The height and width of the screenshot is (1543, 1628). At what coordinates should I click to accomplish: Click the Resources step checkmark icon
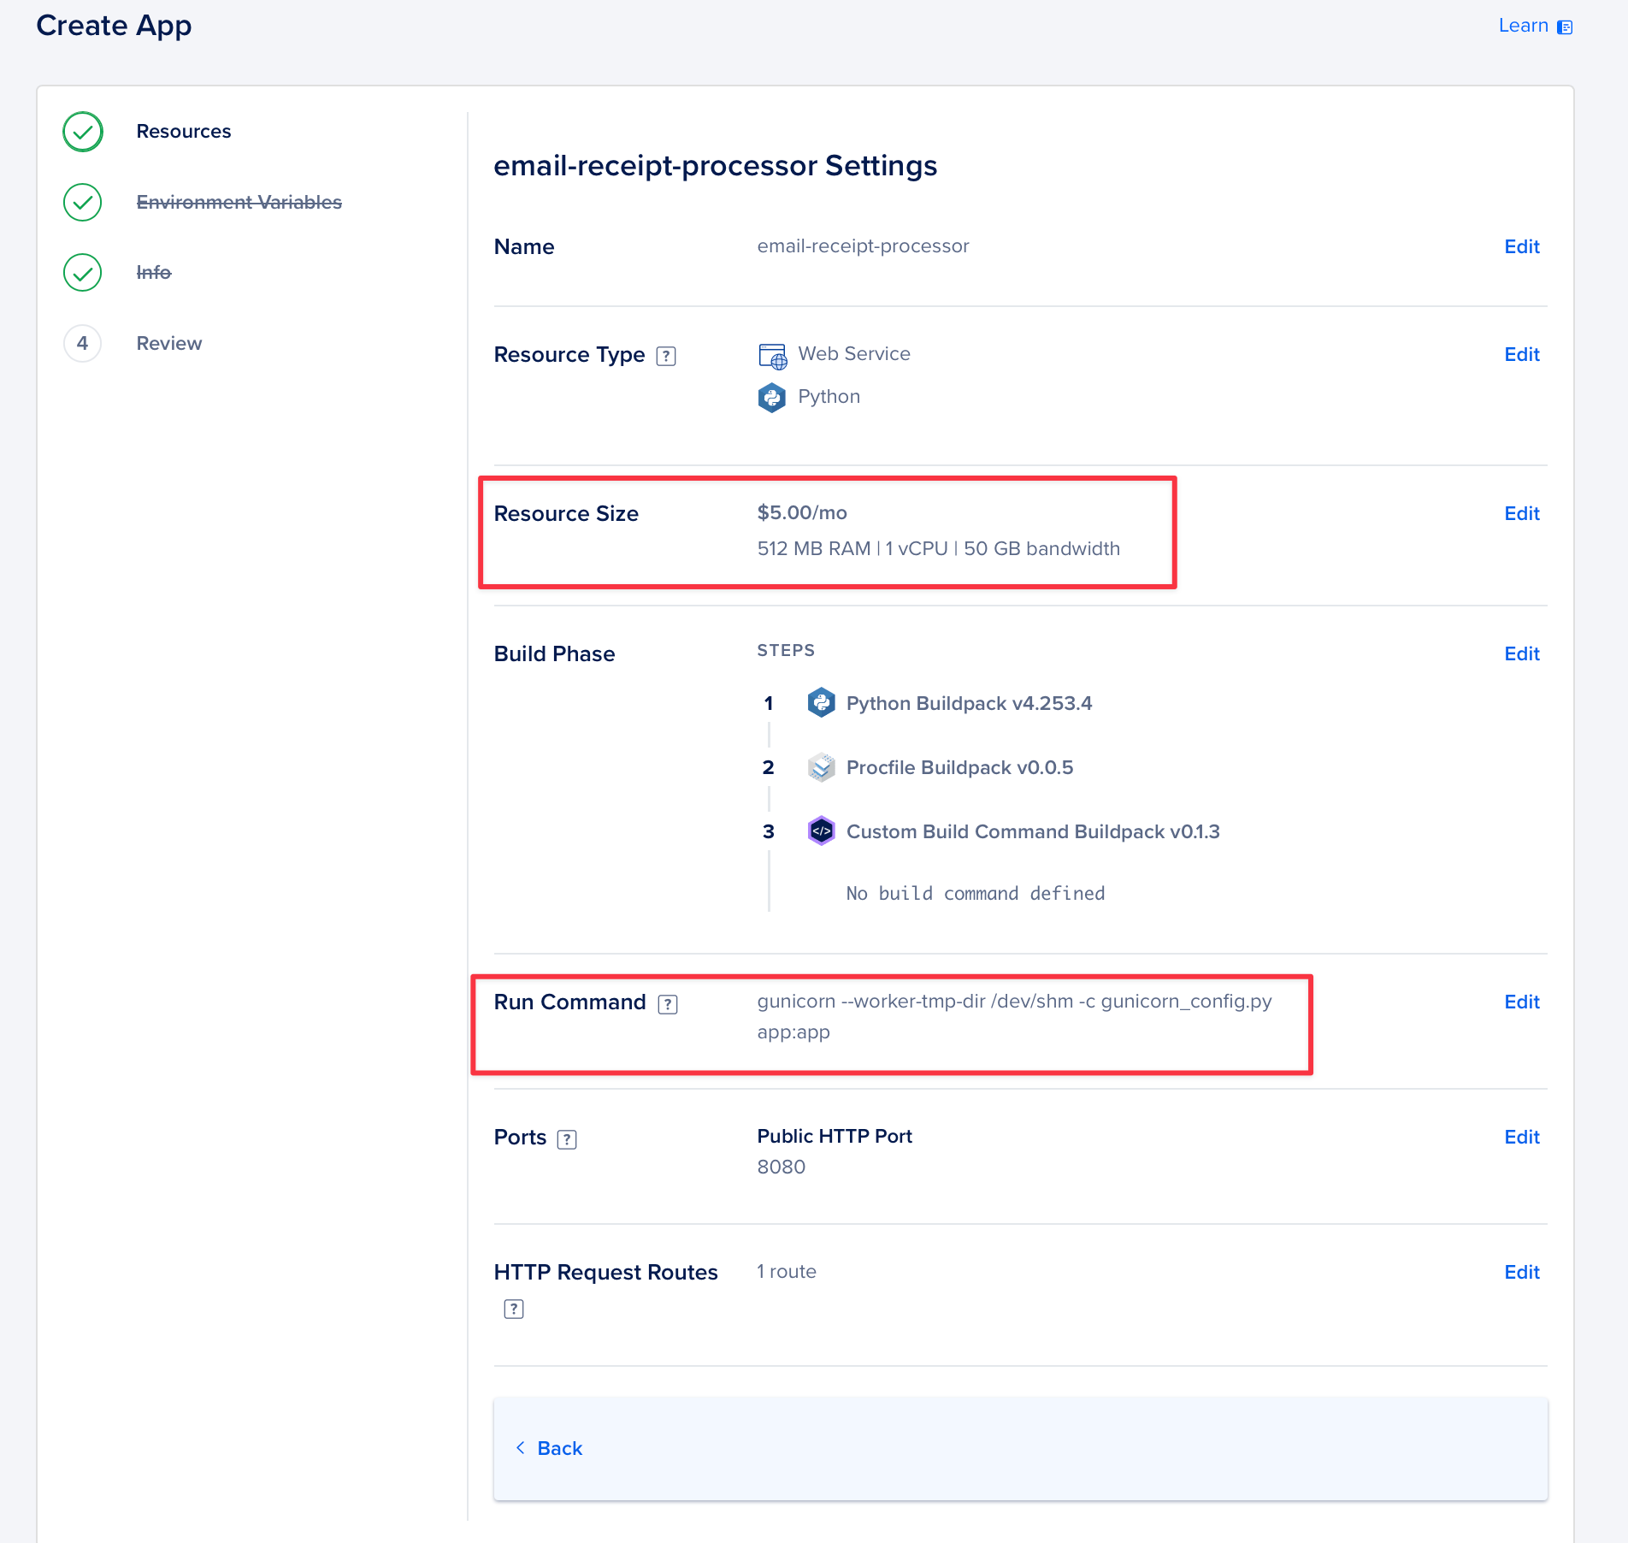click(x=83, y=132)
